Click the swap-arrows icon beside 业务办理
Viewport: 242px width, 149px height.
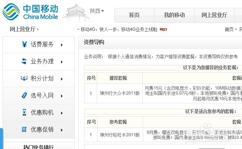tap(24, 61)
